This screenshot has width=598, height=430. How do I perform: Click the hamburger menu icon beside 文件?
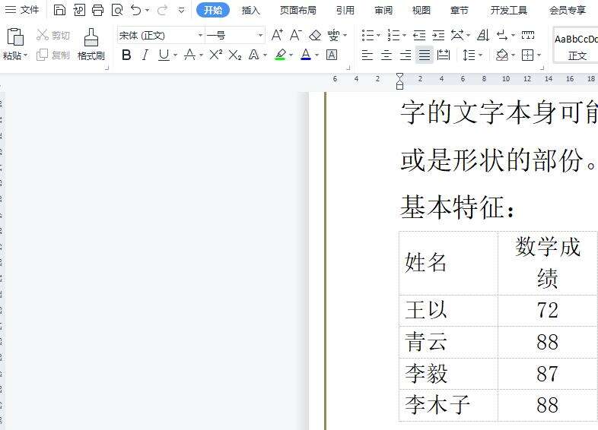[x=11, y=10]
